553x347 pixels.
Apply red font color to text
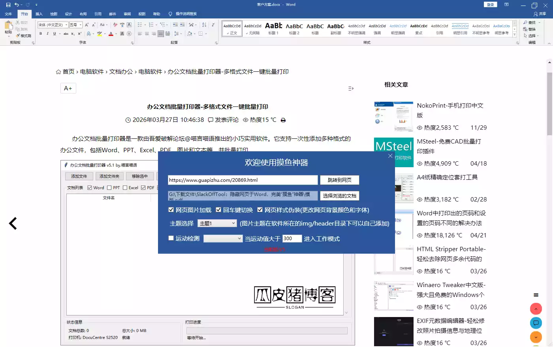(x=111, y=34)
